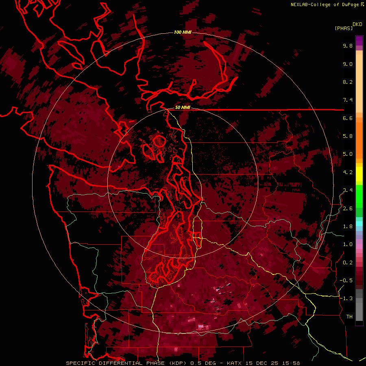
Task: Click the 3.4 value on the color scale
Action: tap(348, 190)
